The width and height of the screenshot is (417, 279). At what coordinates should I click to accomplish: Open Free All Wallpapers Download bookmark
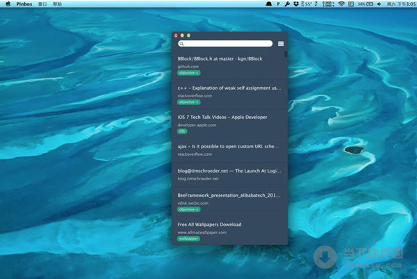[x=209, y=225]
